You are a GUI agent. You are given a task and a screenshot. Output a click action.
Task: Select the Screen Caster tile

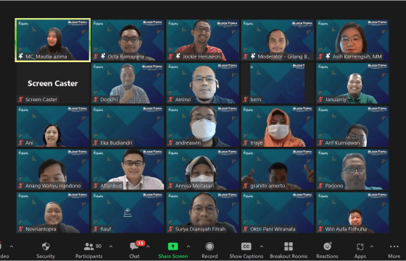[x=53, y=83]
